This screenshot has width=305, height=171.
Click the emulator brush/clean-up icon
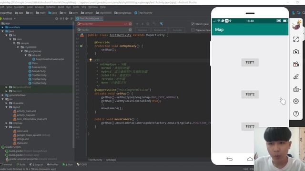pyautogui.click(x=296, y=77)
